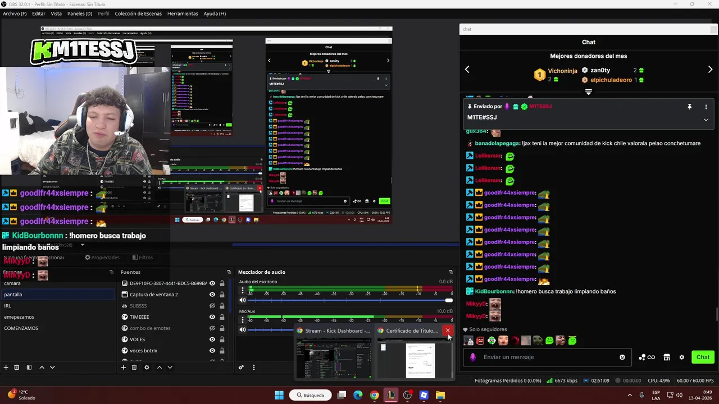The height and width of the screenshot is (404, 719).
Task: Toggle lock on TIMEEEE source
Action: 222,317
